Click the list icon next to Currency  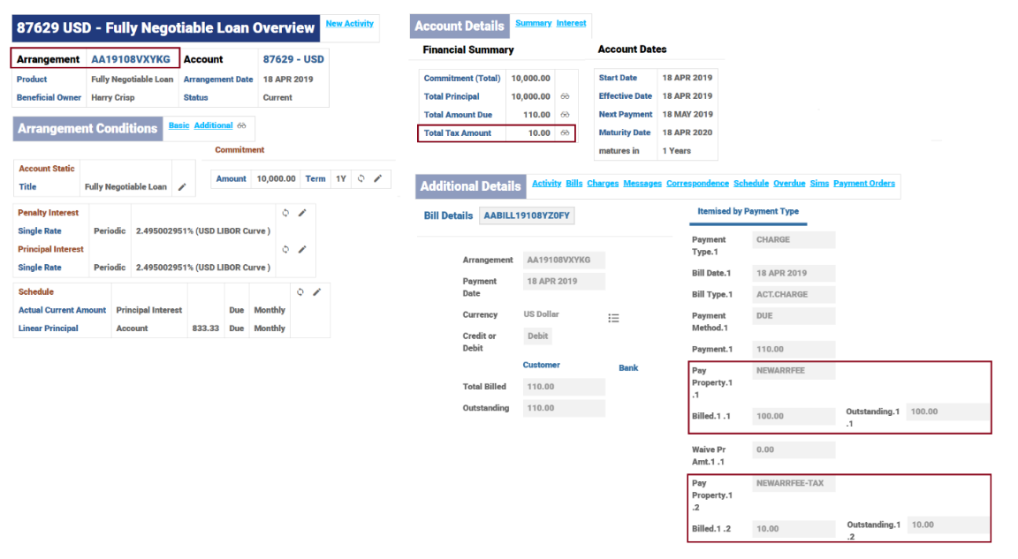(x=613, y=318)
